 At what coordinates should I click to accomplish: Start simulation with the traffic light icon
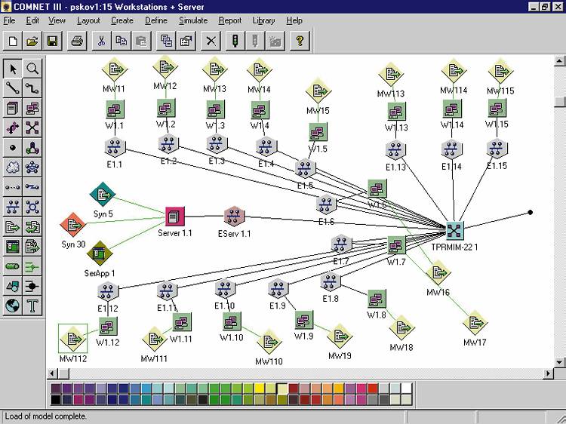[235, 41]
